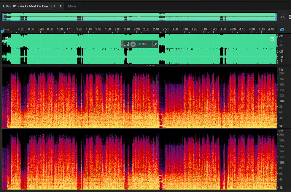Click 16k on left channel frequency scale
Screen dimensions: 291x192
tap(282, 84)
